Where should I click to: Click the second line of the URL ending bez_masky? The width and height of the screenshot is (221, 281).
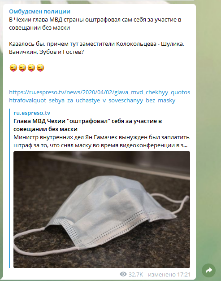(x=92, y=101)
